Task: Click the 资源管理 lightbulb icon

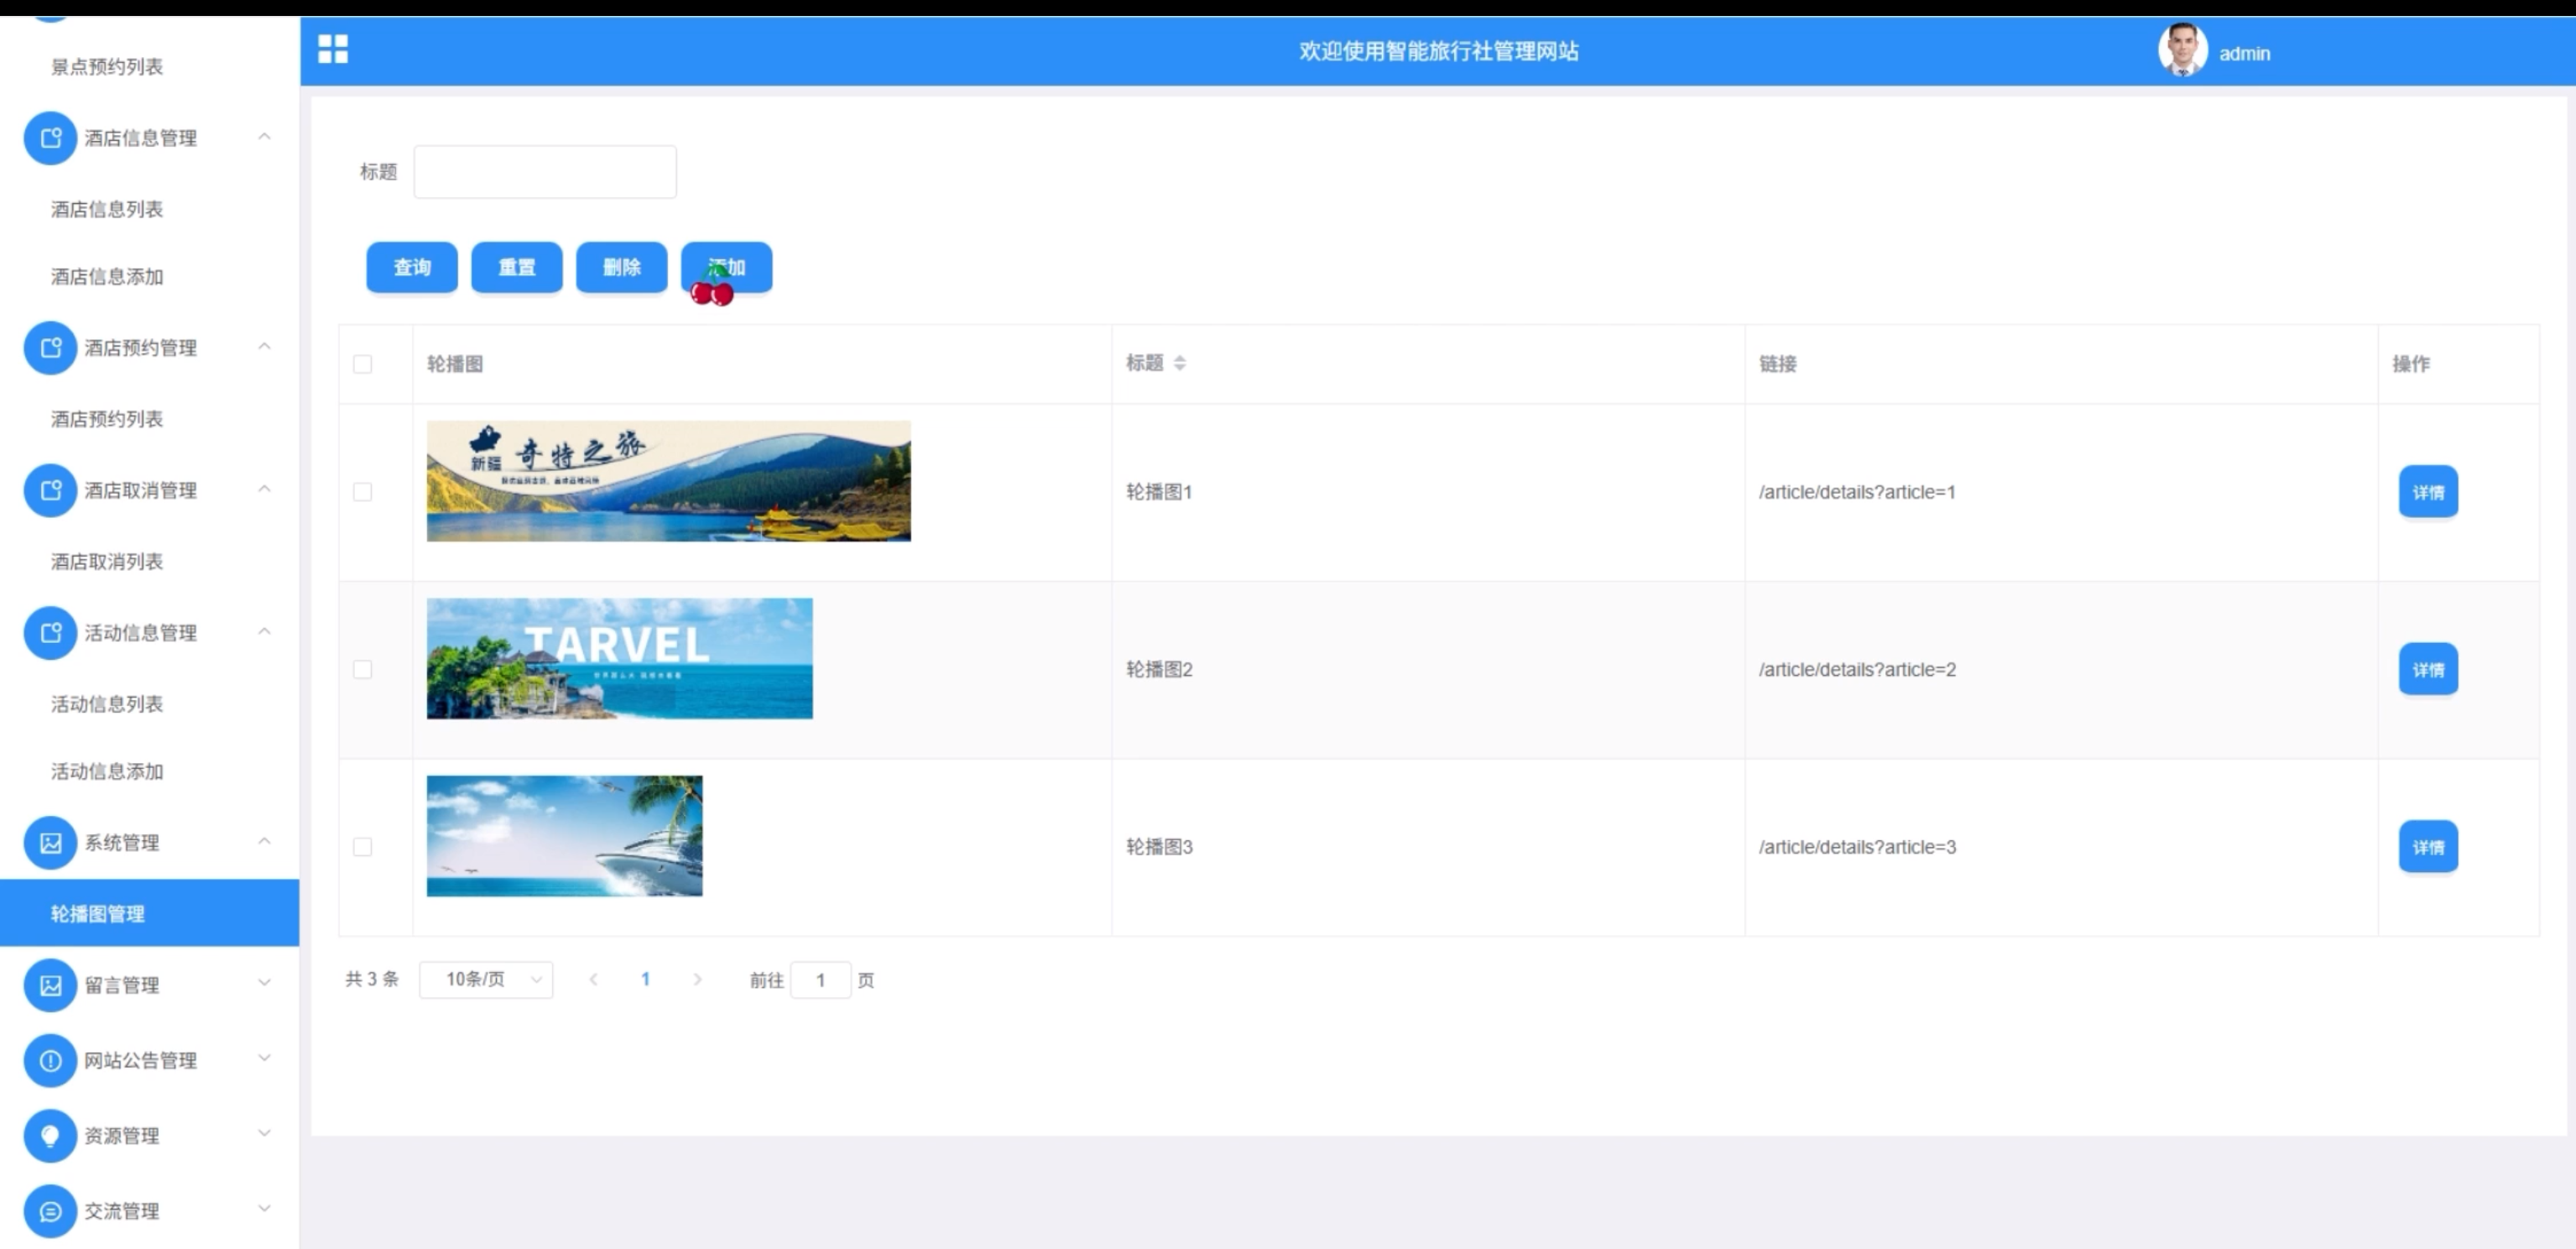Action: [50, 1135]
